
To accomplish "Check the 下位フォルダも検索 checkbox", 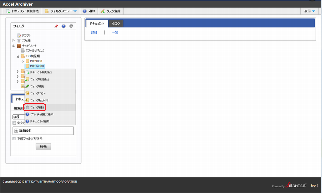I will click(x=14, y=139).
